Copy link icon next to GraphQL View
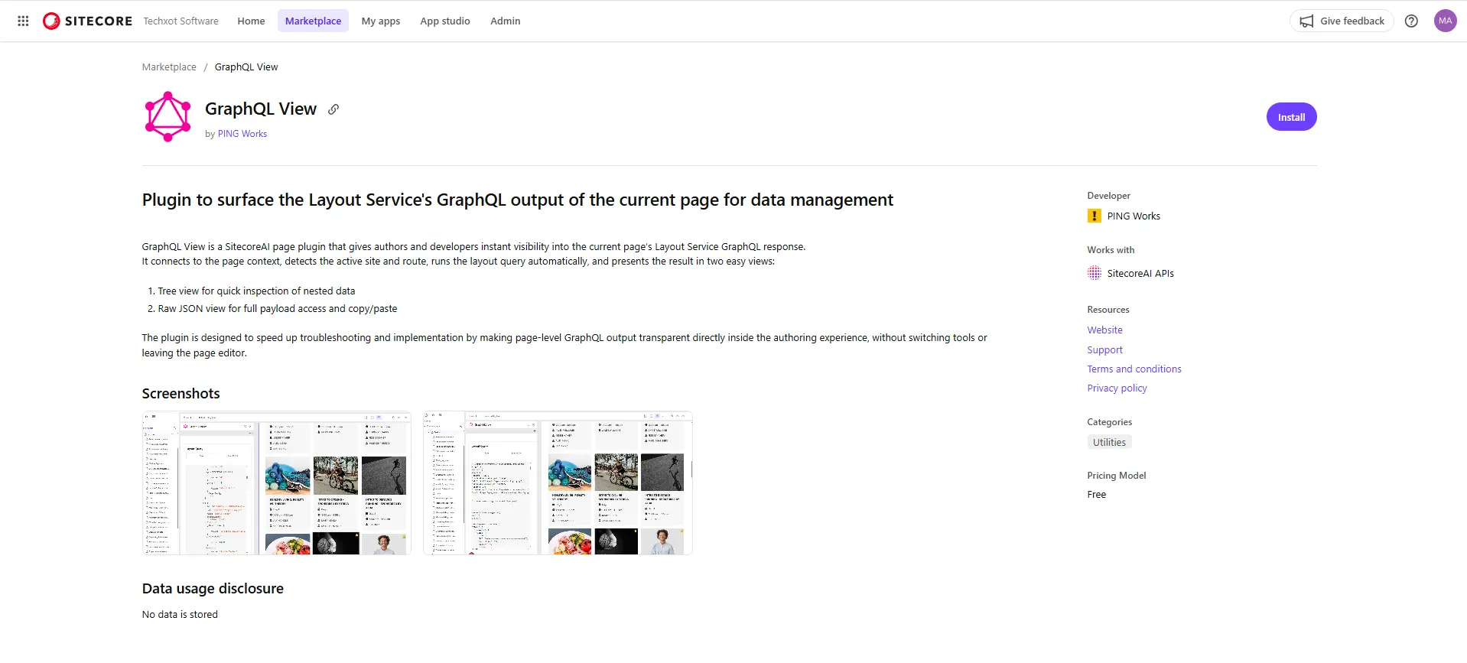The image size is (1467, 663). [x=333, y=109]
